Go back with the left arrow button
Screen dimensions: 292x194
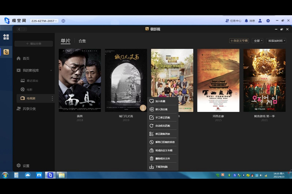[19, 29]
